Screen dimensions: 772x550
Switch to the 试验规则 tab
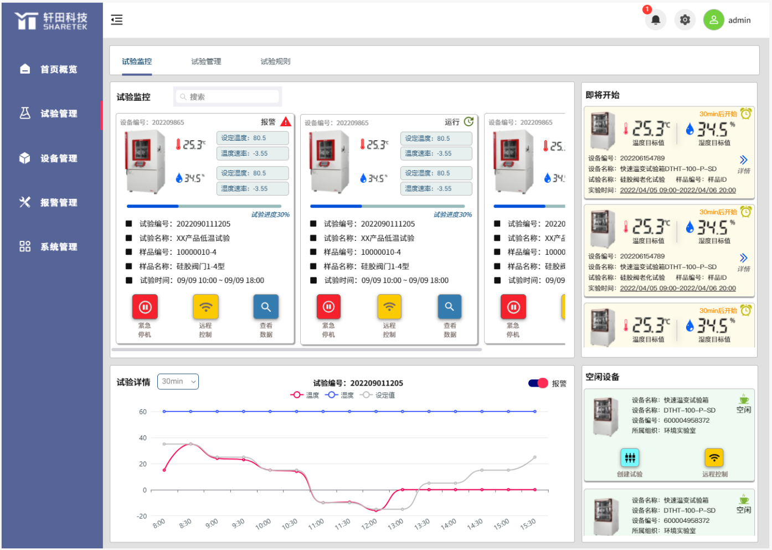coord(275,61)
